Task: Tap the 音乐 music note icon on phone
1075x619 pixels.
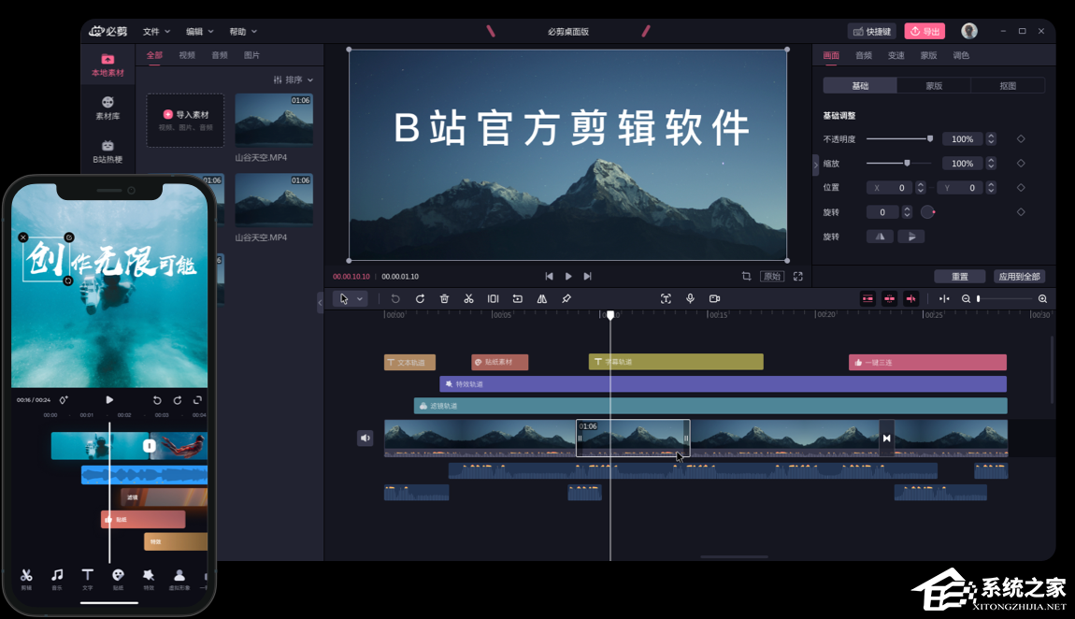Action: [57, 579]
